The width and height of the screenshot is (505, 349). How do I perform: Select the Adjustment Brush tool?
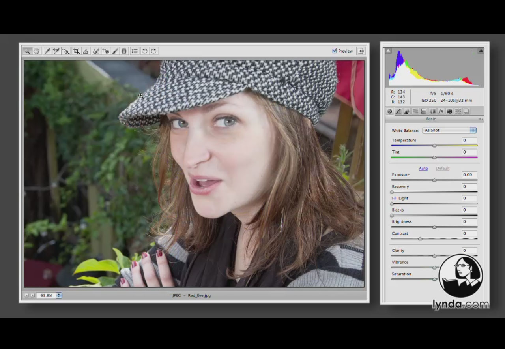(x=115, y=51)
